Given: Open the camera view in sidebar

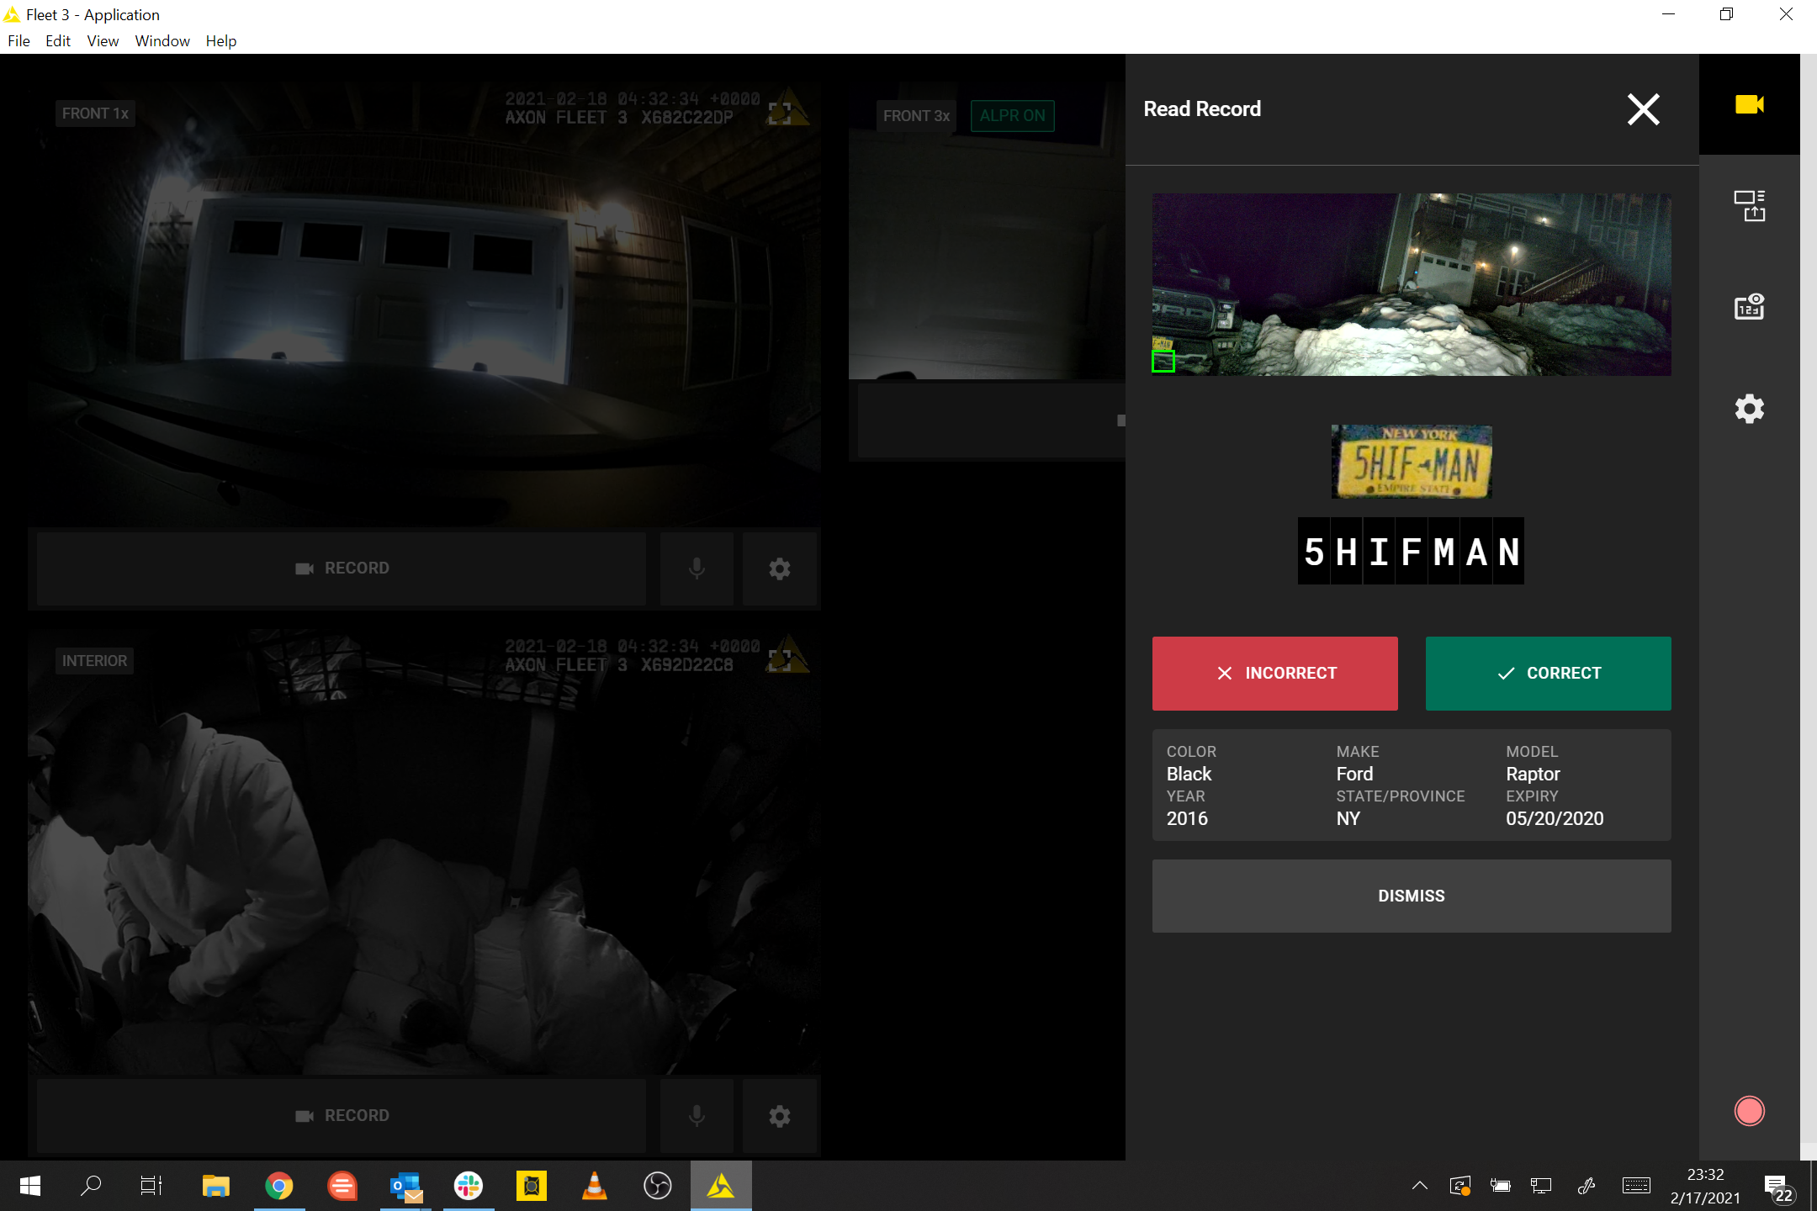Looking at the screenshot, I should (x=1749, y=104).
